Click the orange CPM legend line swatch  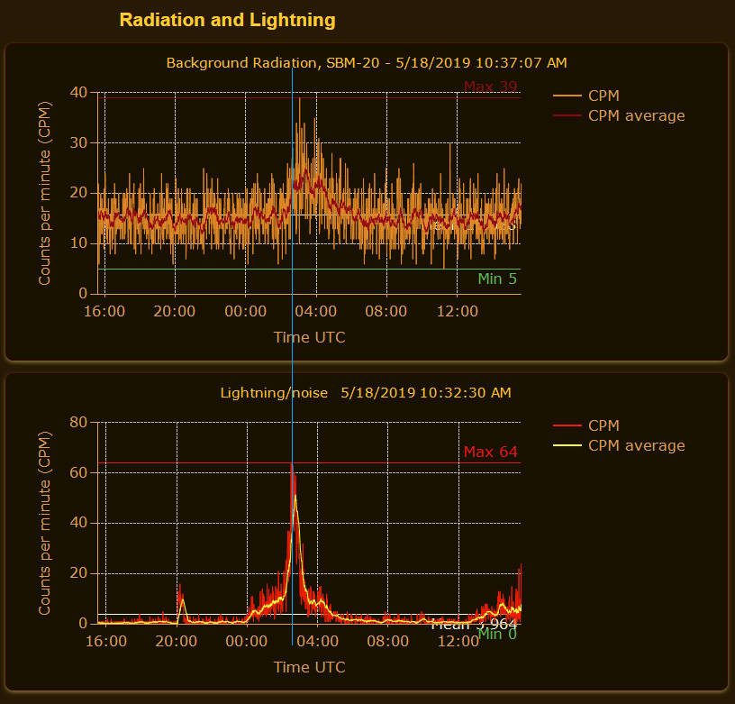coord(567,96)
